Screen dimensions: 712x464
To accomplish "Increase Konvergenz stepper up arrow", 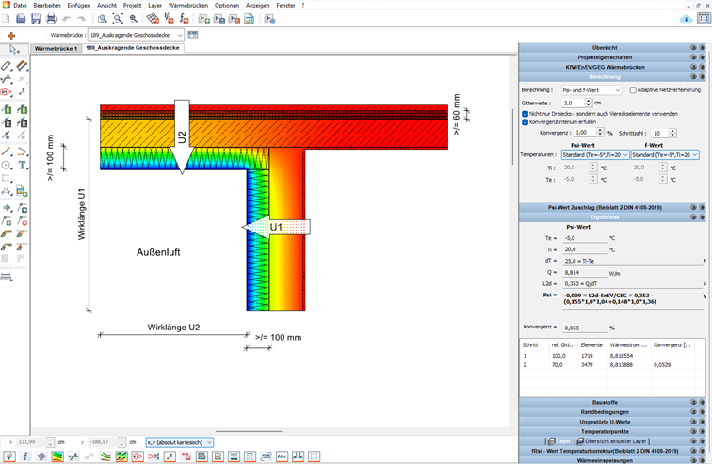I will tap(600, 130).
